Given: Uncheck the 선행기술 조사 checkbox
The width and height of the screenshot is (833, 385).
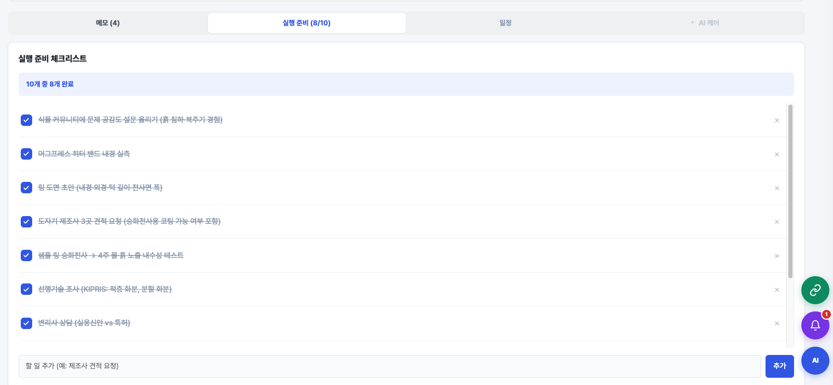Looking at the screenshot, I should [x=26, y=289].
